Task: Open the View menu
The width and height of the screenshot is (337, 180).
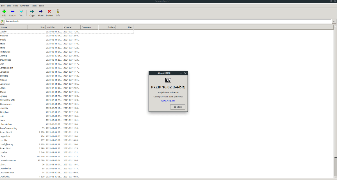Action: [15, 5]
